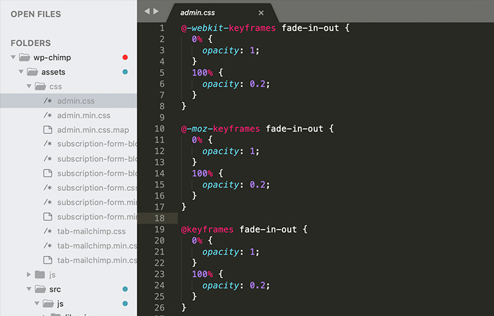Click the red status dot beside wp-chimp
Image resolution: width=494 pixels, height=316 pixels.
[x=125, y=57]
